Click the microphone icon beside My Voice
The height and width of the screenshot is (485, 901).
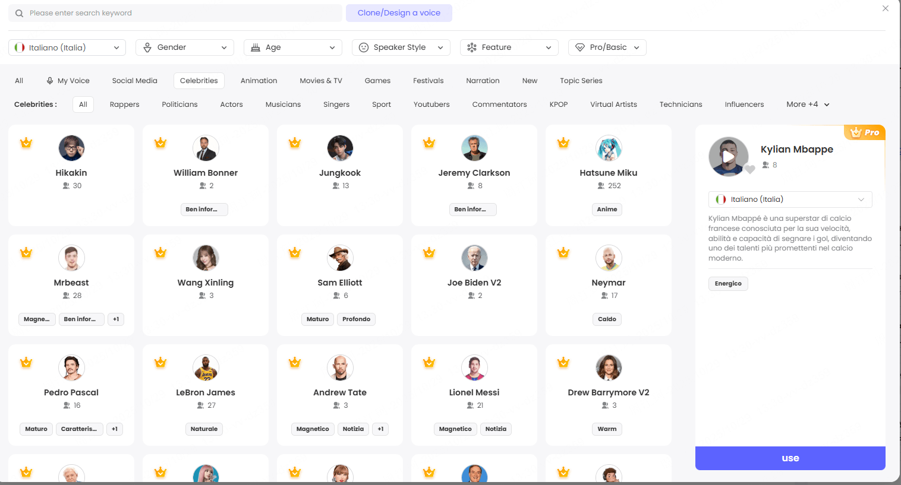(x=50, y=81)
